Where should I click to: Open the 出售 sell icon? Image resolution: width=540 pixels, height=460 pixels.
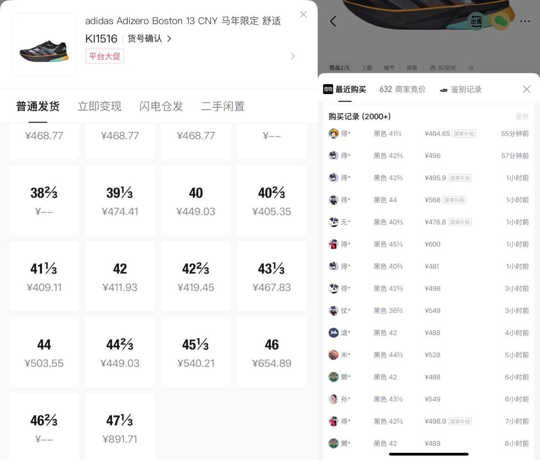pyautogui.click(x=476, y=21)
